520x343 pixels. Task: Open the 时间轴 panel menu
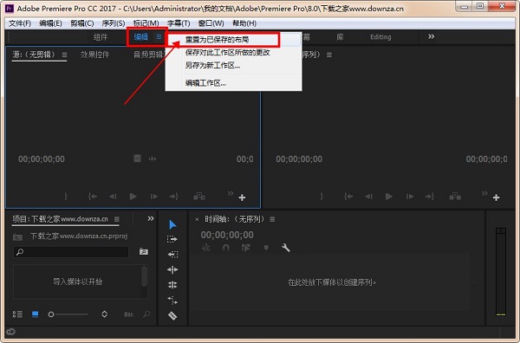tap(272, 219)
